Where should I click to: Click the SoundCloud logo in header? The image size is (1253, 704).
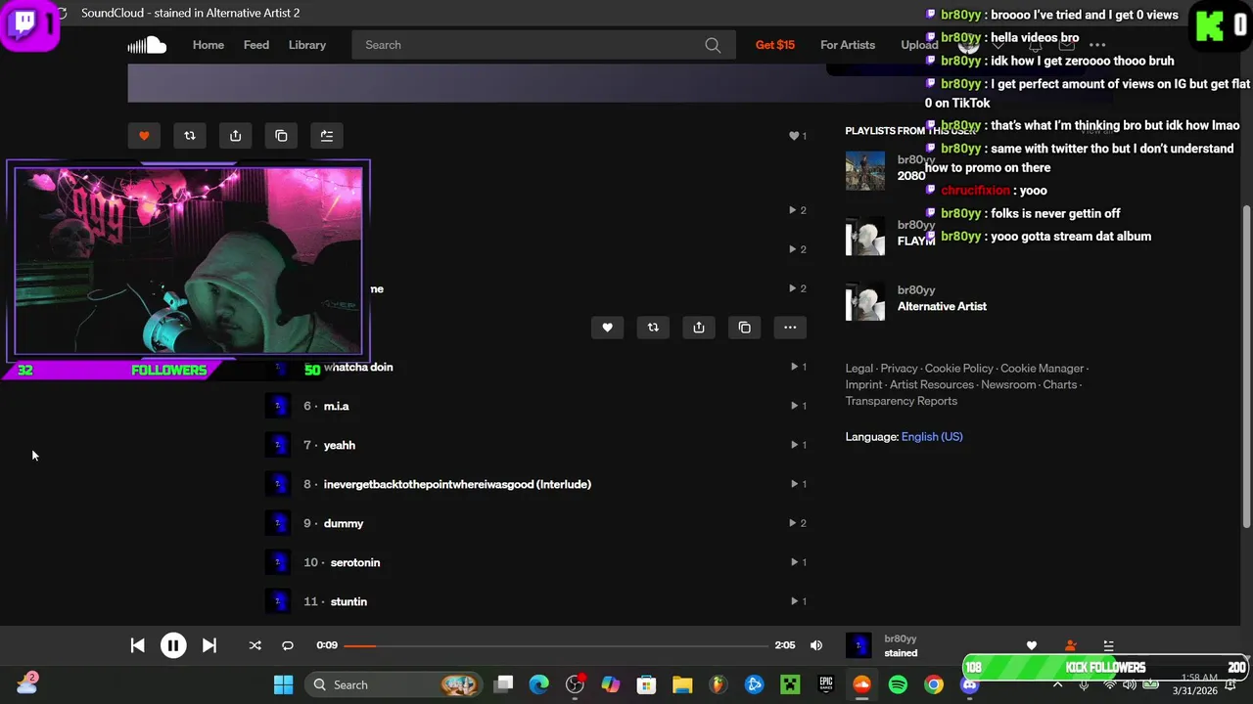[147, 45]
